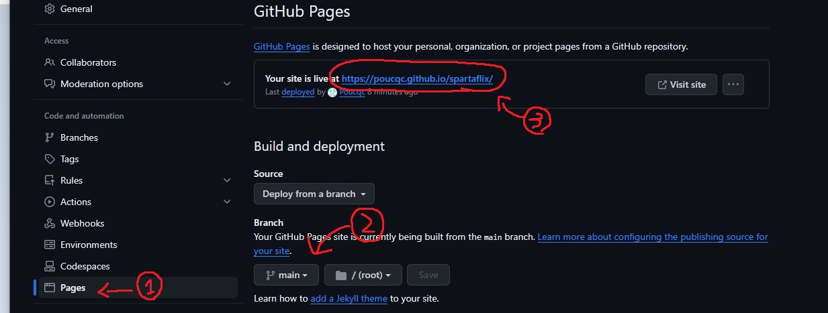Click the 'GitHub Pages' page heading

click(x=302, y=11)
